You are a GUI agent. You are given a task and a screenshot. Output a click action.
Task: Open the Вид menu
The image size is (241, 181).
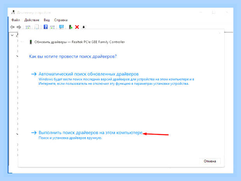click(x=47, y=20)
